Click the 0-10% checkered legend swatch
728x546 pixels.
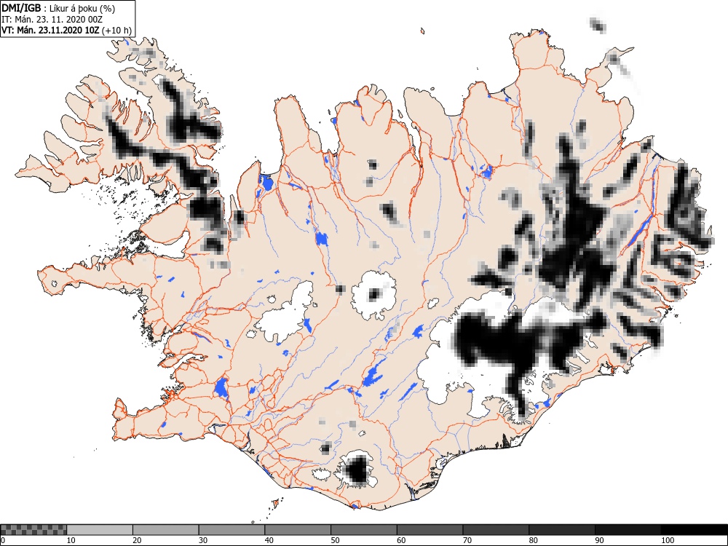33,530
